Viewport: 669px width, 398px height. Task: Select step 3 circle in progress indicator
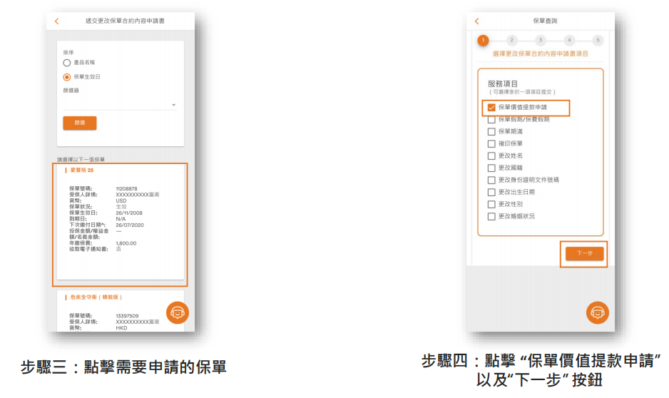tap(541, 41)
